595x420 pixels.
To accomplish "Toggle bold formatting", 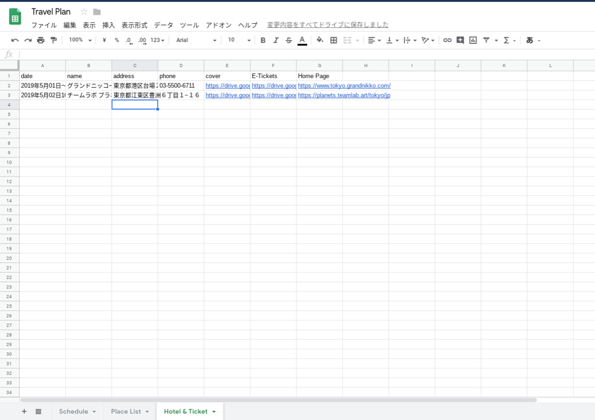I will [x=263, y=40].
